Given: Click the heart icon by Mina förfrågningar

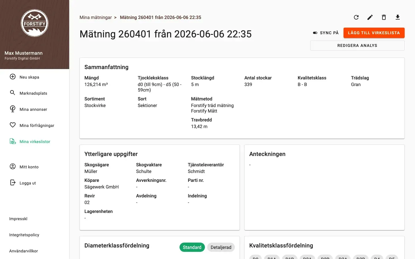Looking at the screenshot, I should [13, 125].
